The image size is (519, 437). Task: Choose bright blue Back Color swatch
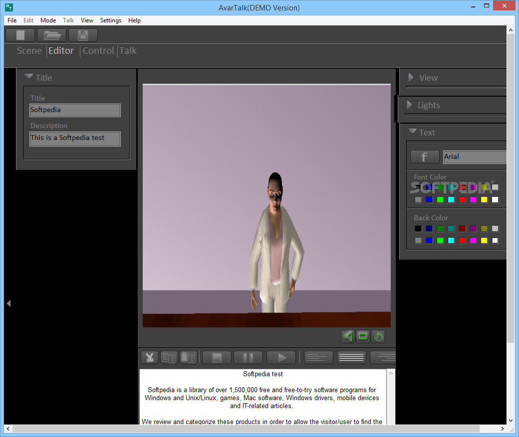tap(429, 240)
